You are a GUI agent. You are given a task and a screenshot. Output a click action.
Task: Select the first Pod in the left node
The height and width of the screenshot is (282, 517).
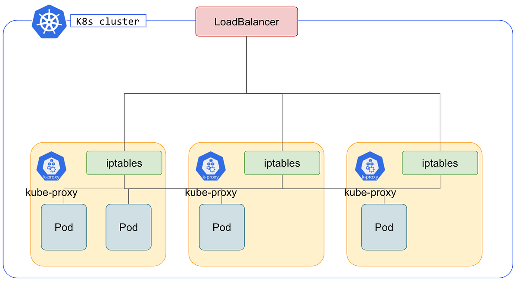click(64, 227)
